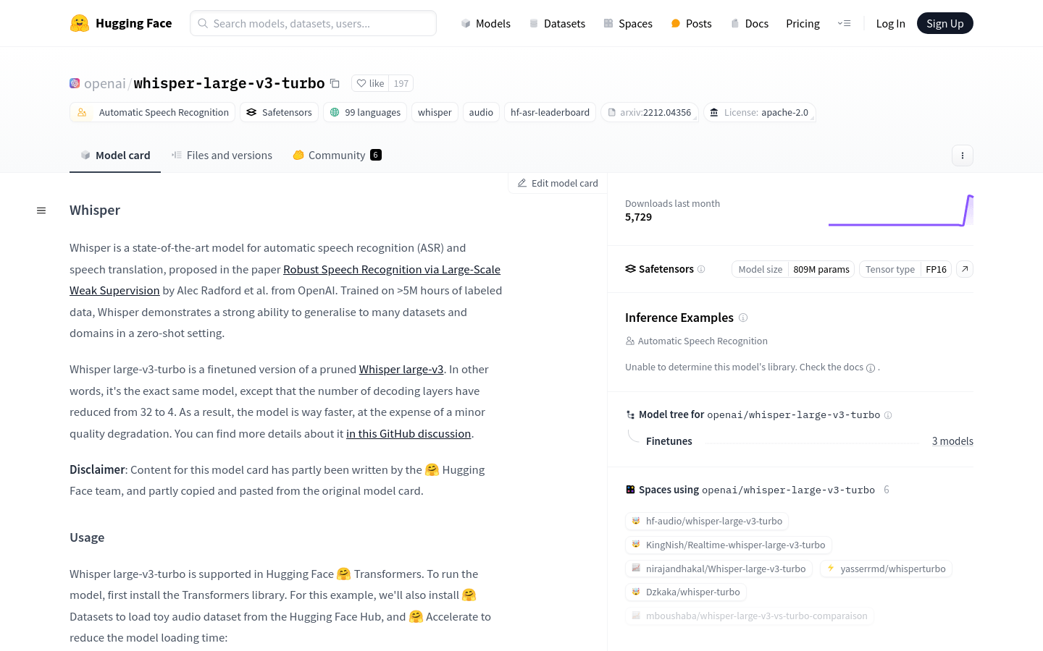Toggle the like heart button
This screenshot has width=1043, height=651.
[370, 83]
